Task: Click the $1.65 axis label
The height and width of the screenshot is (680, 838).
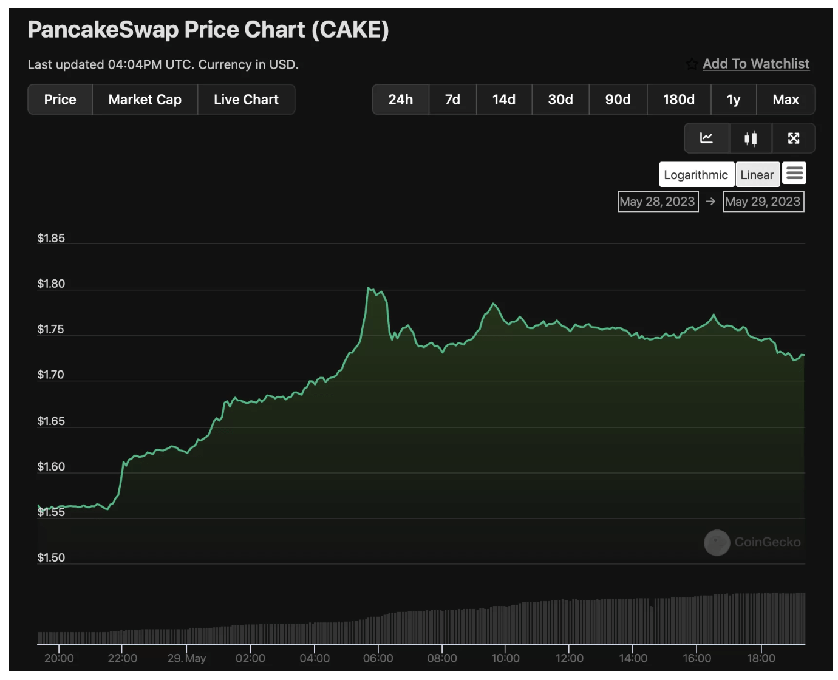Action: point(51,421)
